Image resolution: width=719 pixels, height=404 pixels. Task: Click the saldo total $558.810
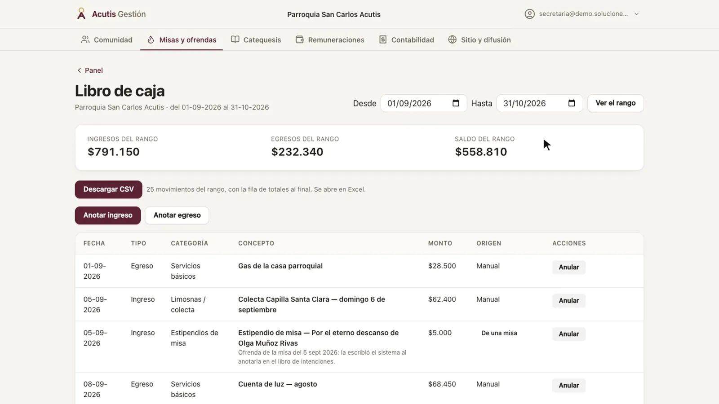481,152
